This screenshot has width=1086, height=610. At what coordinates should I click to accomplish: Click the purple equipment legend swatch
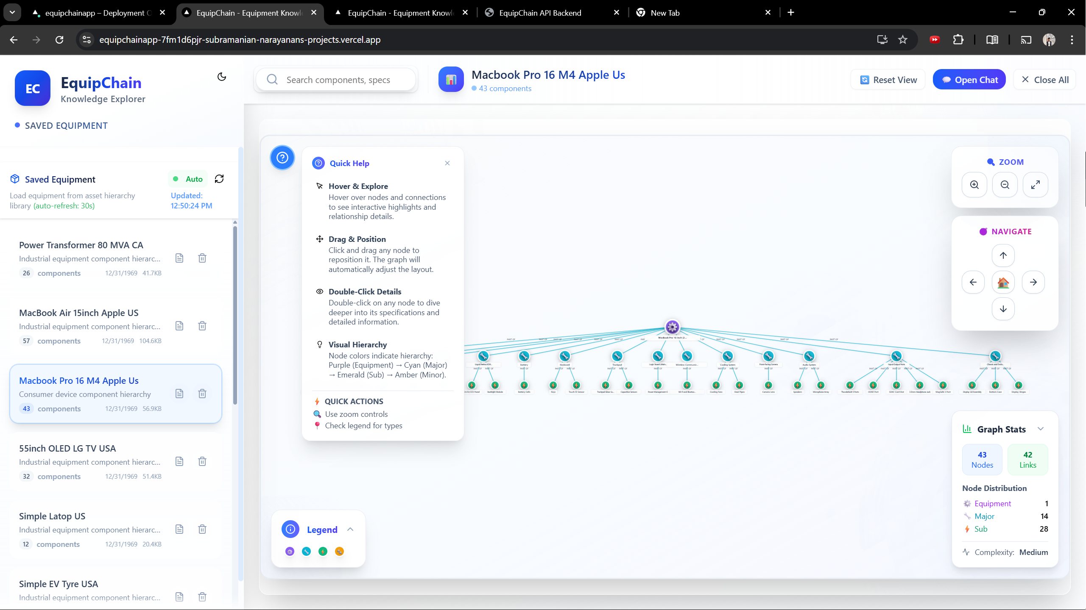coord(290,551)
